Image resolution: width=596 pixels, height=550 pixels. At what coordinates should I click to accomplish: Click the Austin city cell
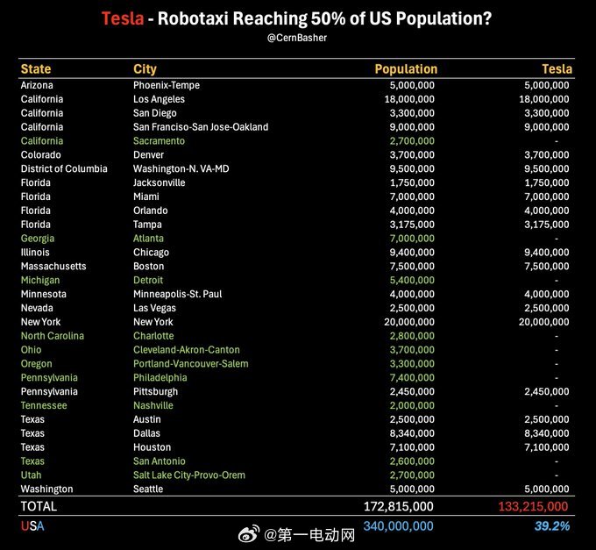[147, 419]
